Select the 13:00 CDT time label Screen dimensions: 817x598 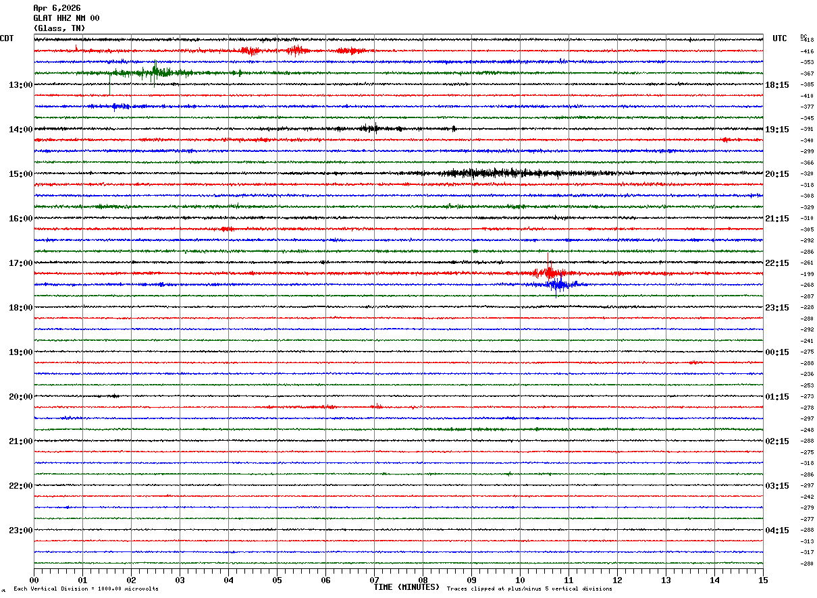pos(21,85)
